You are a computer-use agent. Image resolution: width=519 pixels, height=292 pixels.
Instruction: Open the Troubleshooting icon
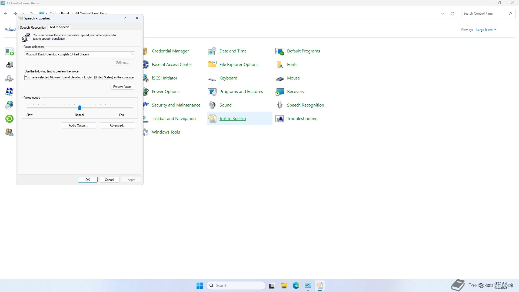click(280, 118)
